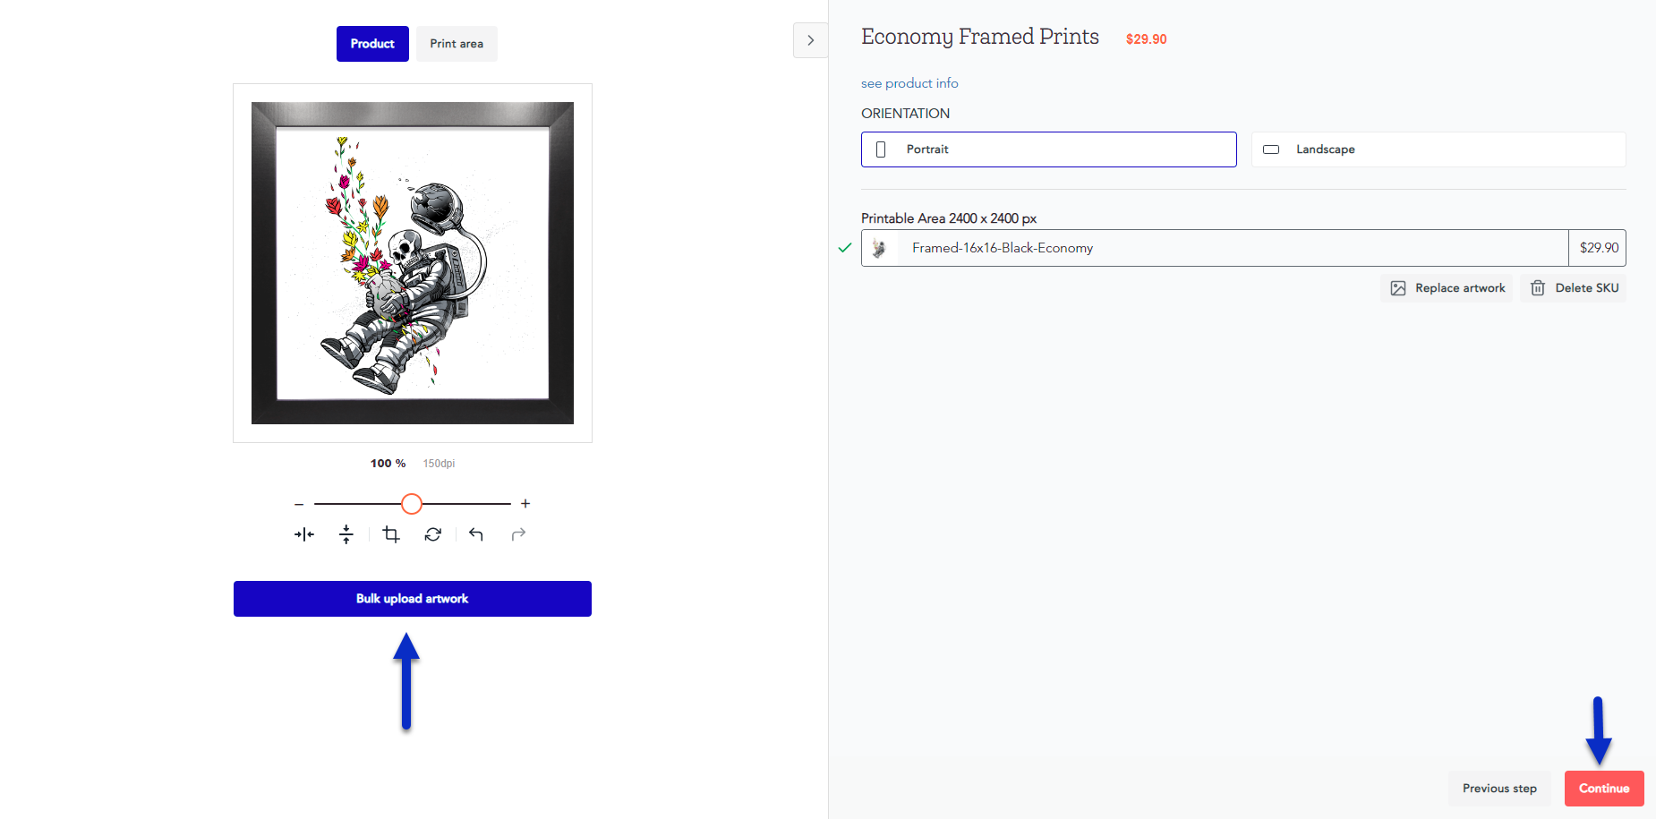Switch to the Product tab
This screenshot has width=1656, height=819.
pyautogui.click(x=372, y=44)
